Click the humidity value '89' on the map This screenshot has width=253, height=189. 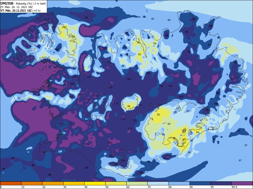pos(169,20)
